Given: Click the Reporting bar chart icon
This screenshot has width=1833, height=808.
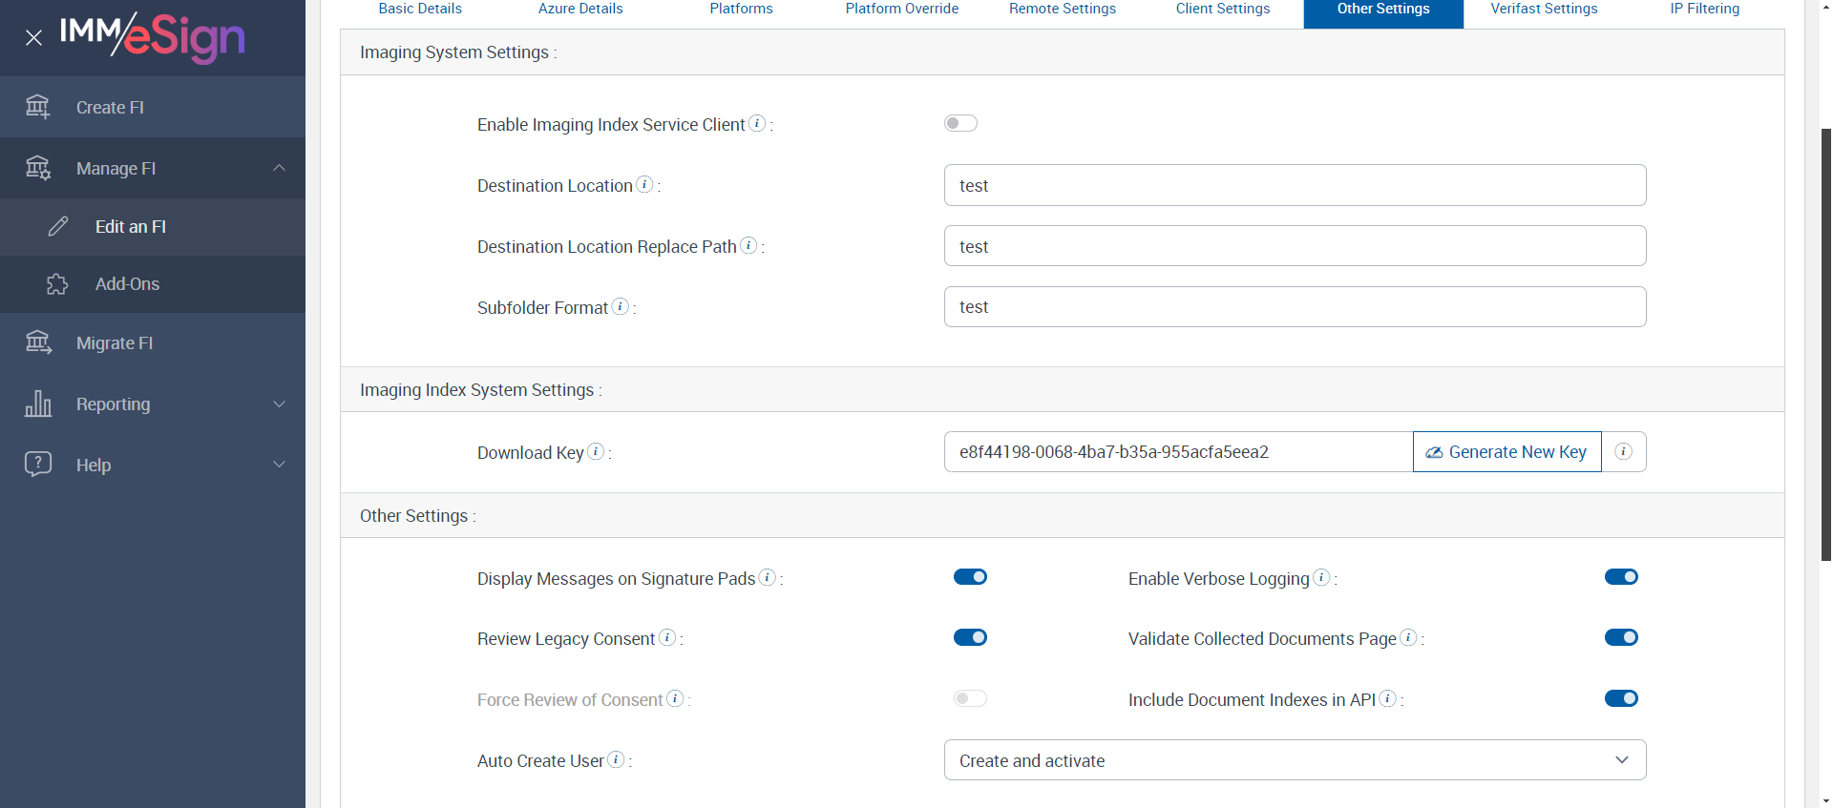Looking at the screenshot, I should 38,404.
